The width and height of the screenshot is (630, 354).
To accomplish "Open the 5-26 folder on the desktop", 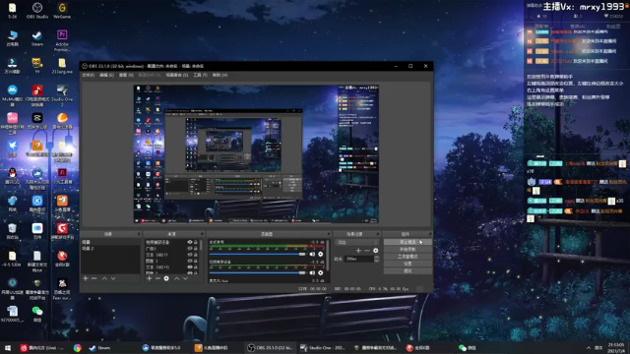I will 13,11.
